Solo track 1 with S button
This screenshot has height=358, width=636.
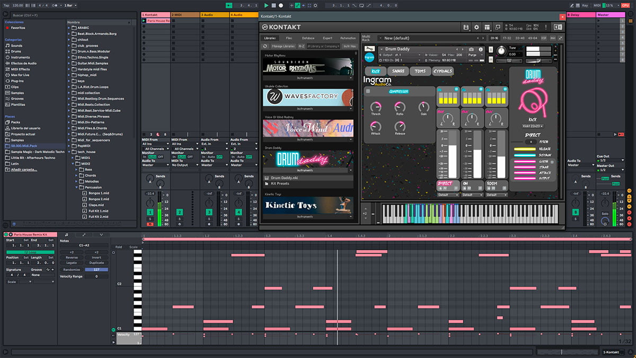(x=150, y=219)
